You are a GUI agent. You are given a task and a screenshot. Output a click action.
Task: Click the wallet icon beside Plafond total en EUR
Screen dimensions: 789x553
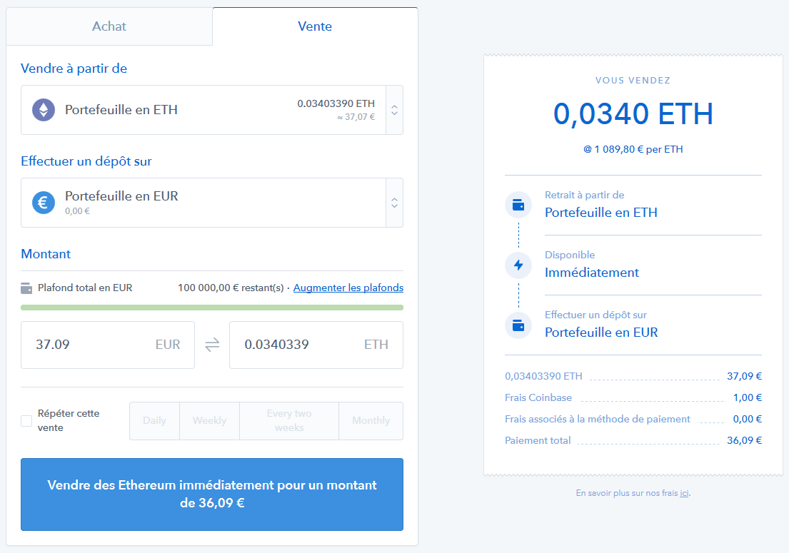(x=26, y=288)
